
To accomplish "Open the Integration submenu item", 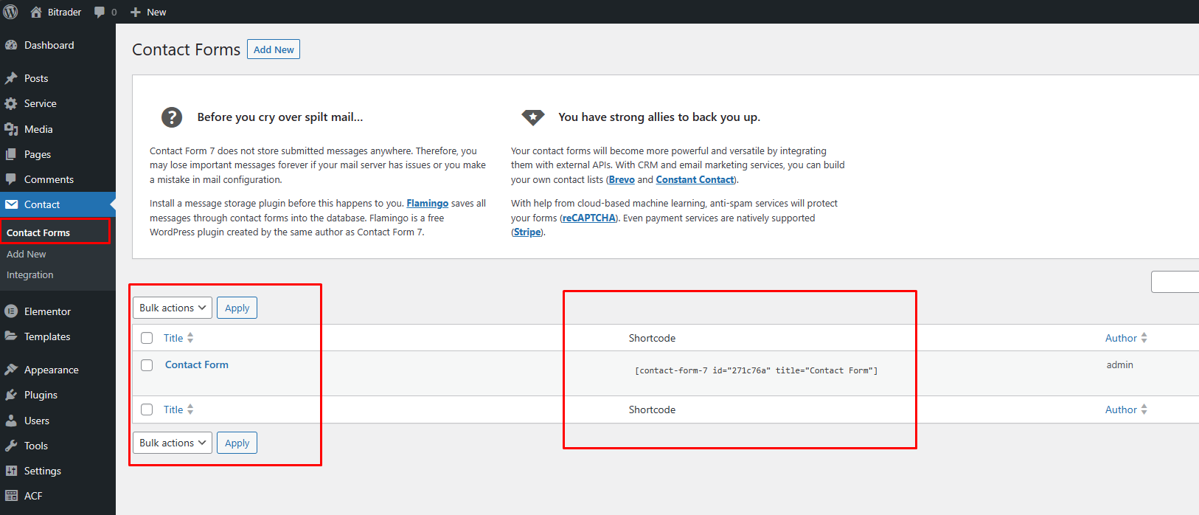I will (x=30, y=274).
